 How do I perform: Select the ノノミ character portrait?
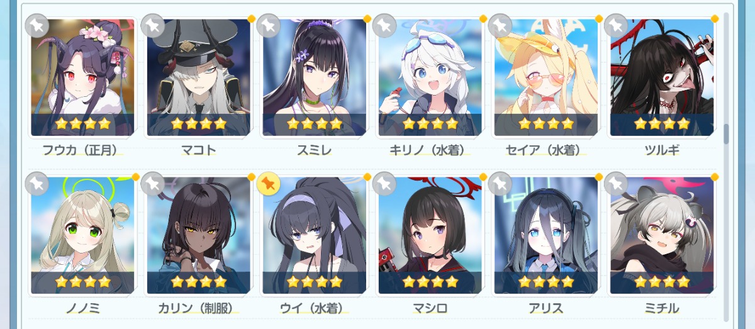click(x=82, y=236)
